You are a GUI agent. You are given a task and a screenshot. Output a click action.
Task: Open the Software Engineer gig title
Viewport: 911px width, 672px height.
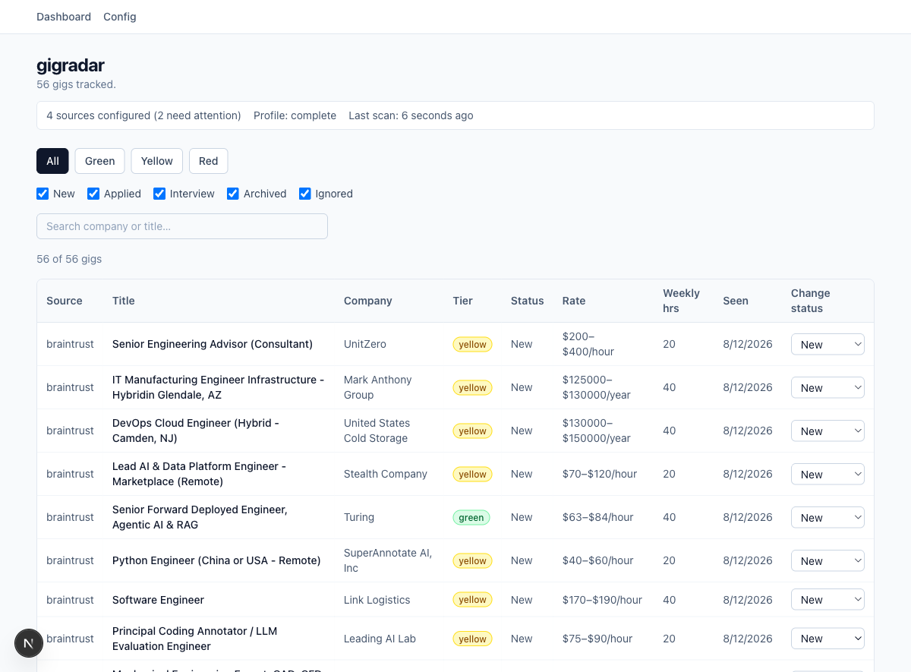pyautogui.click(x=158, y=600)
